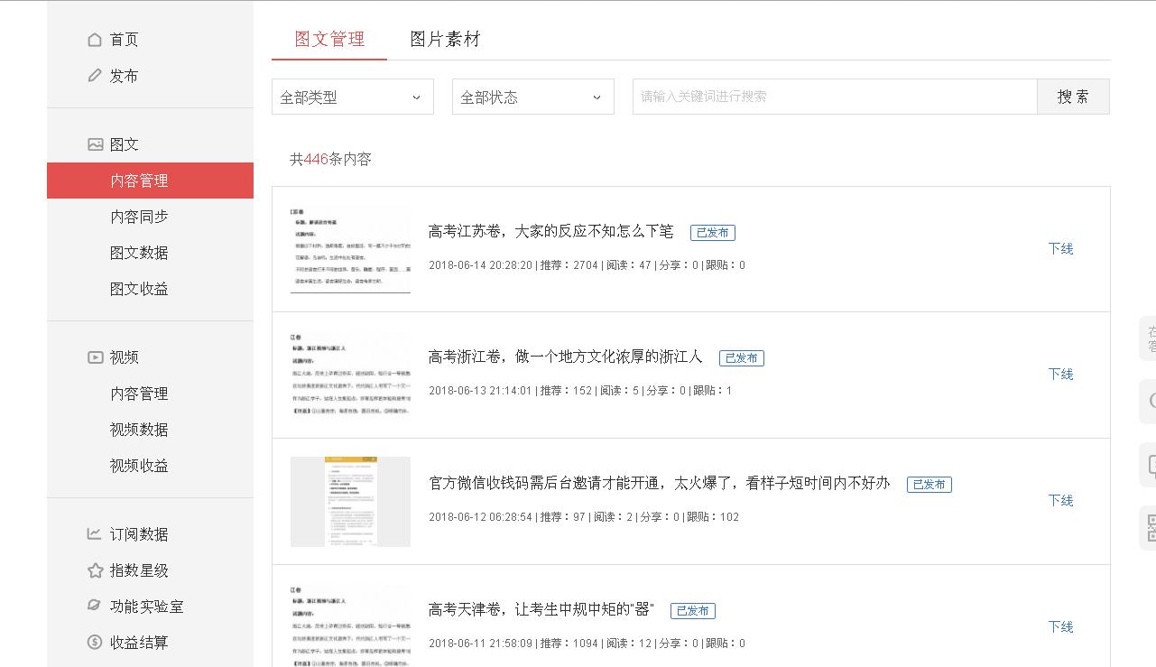Take 高考江苏卷 article offline via 下线
Screen dimensions: 1156x667
tap(1060, 248)
